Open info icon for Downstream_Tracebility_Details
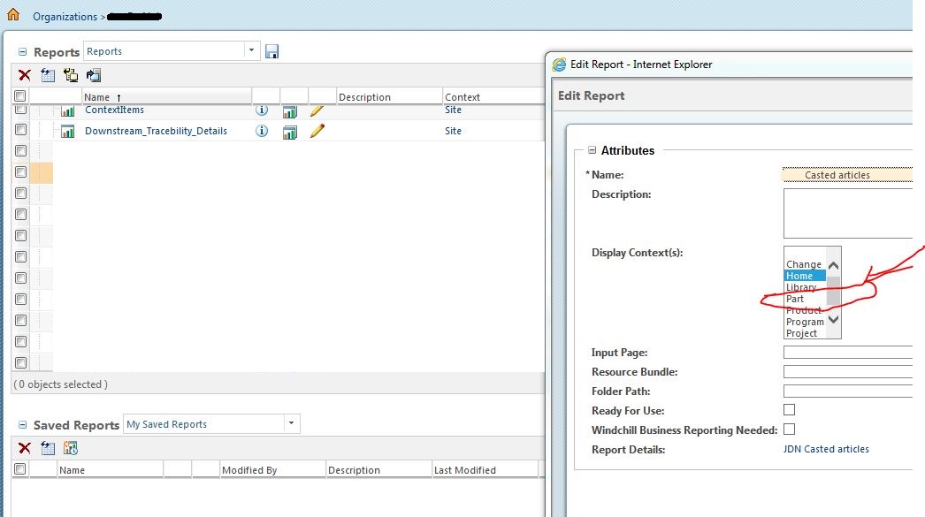This screenshot has width=925, height=517. pos(262,131)
